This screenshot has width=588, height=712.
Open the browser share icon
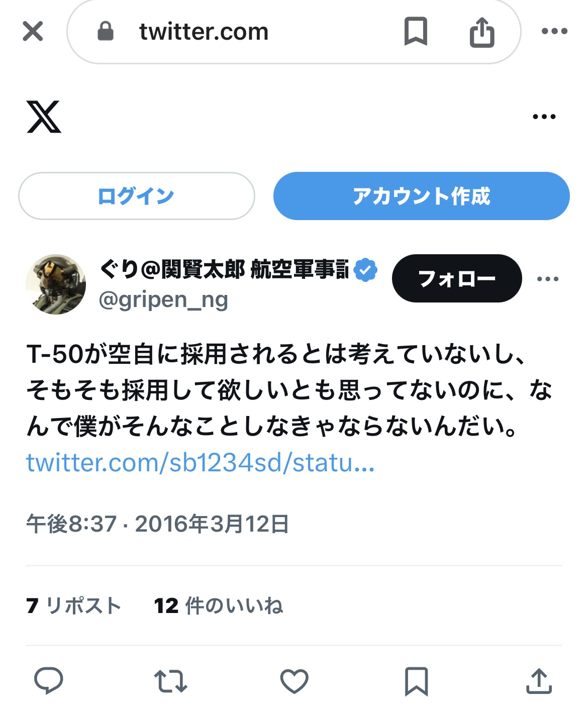coord(482,32)
